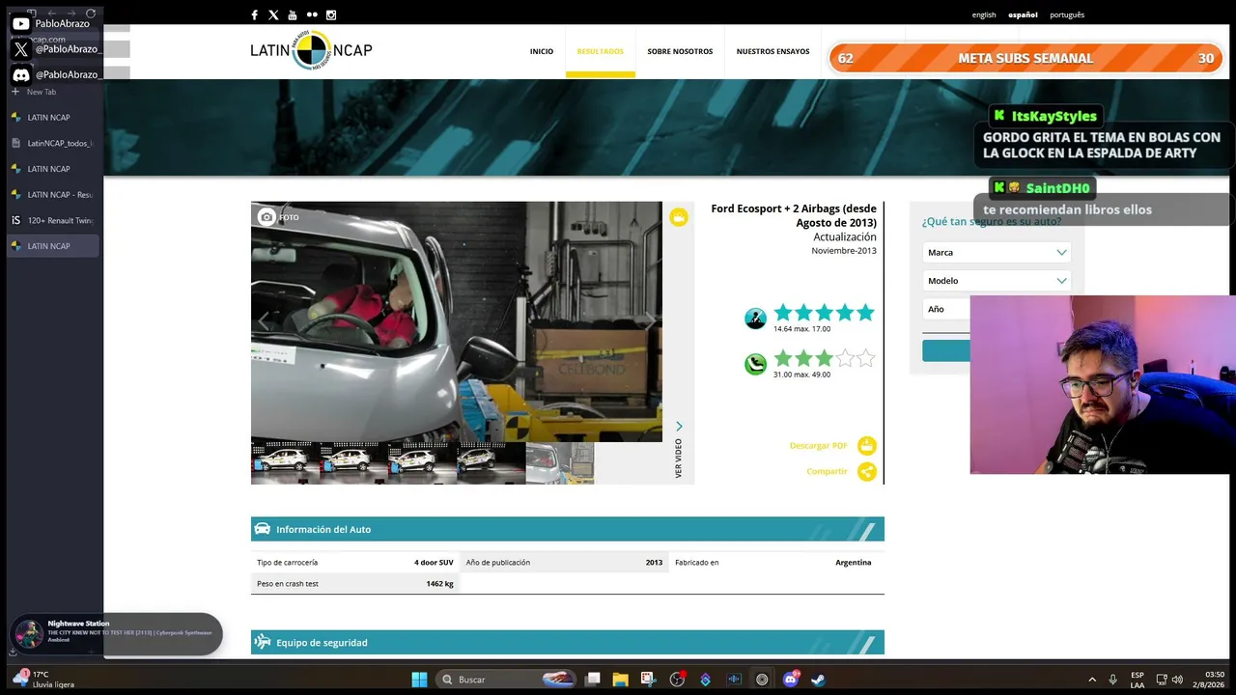Image resolution: width=1236 pixels, height=695 pixels.
Task: Go forward with browser arrow
Action: coord(70,14)
